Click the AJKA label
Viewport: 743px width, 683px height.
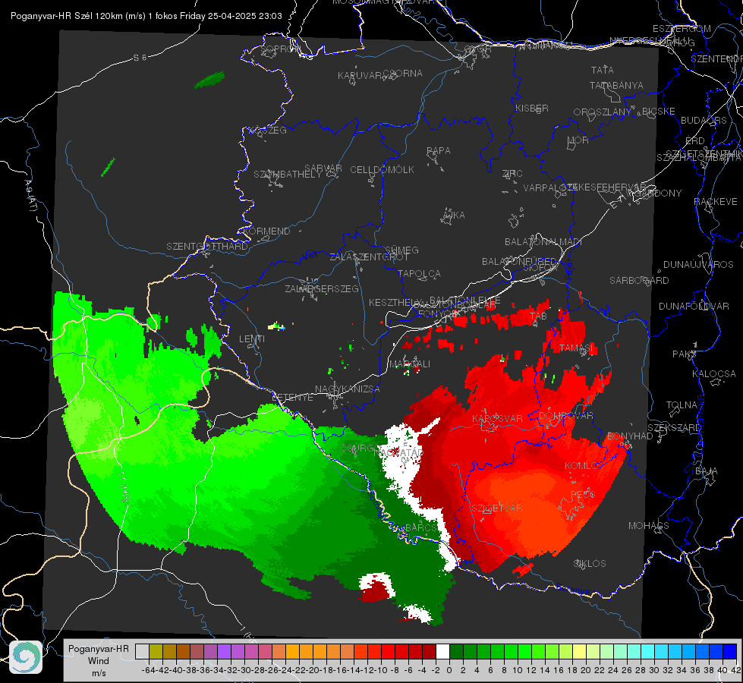pyautogui.click(x=454, y=216)
